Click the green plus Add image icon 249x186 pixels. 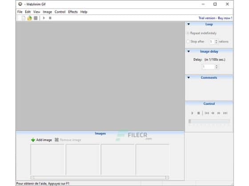[x=33, y=140]
